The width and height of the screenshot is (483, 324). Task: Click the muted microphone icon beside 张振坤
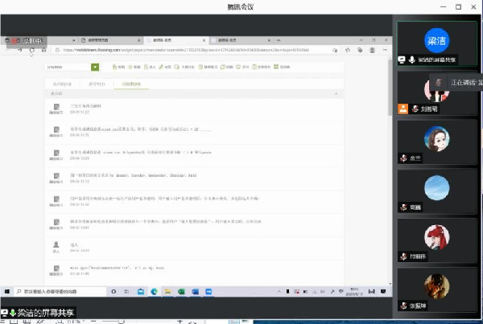(404, 306)
